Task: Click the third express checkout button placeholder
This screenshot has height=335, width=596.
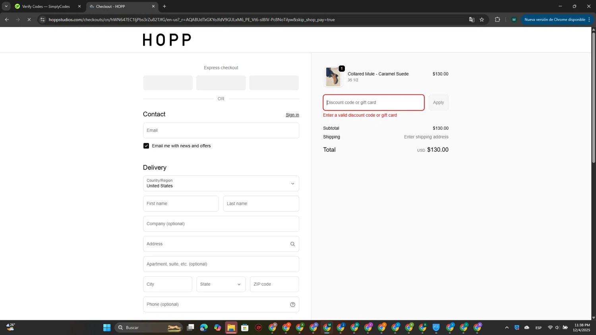Action: coord(274,83)
